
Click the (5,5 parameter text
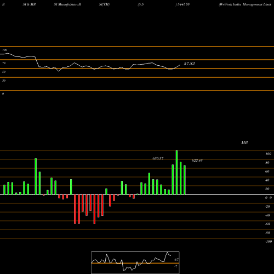coord(141,4)
